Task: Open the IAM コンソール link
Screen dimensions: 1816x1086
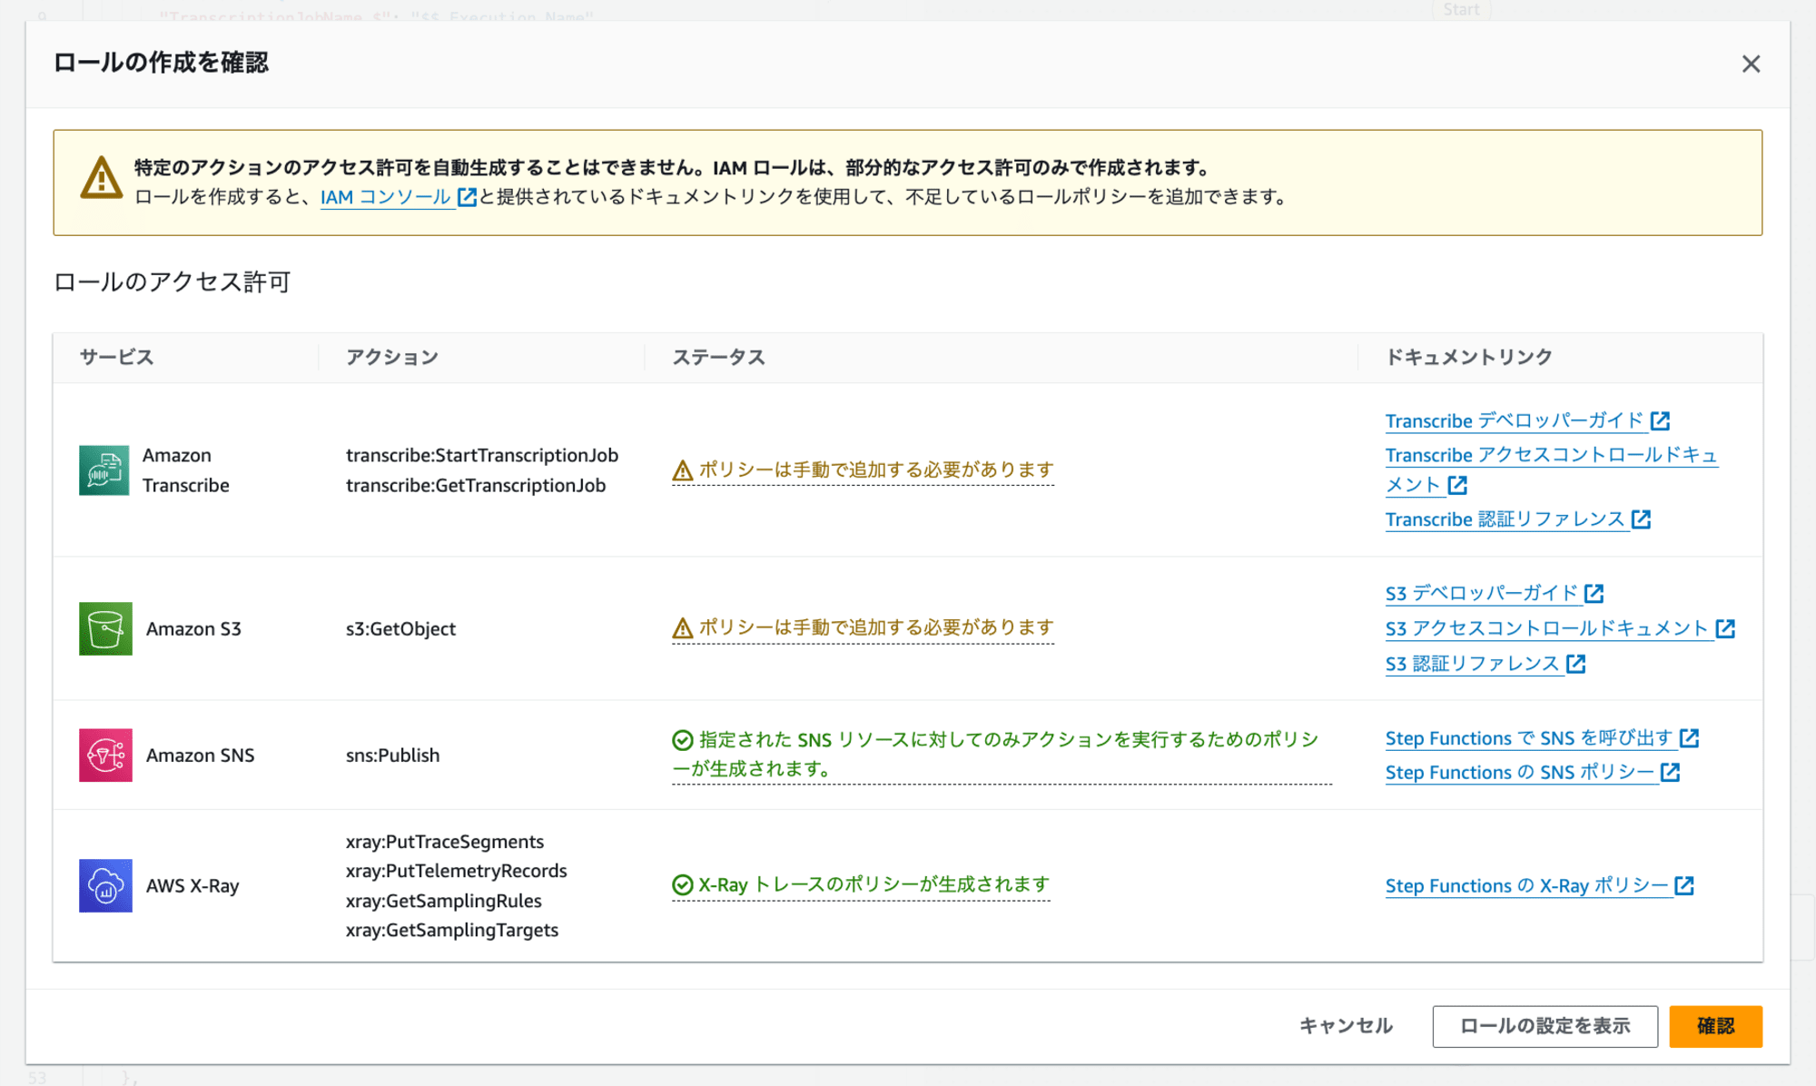Action: click(386, 197)
